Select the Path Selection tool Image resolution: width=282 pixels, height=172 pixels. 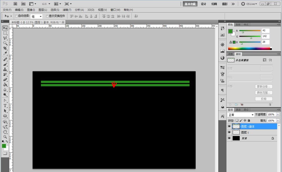coord(5,111)
